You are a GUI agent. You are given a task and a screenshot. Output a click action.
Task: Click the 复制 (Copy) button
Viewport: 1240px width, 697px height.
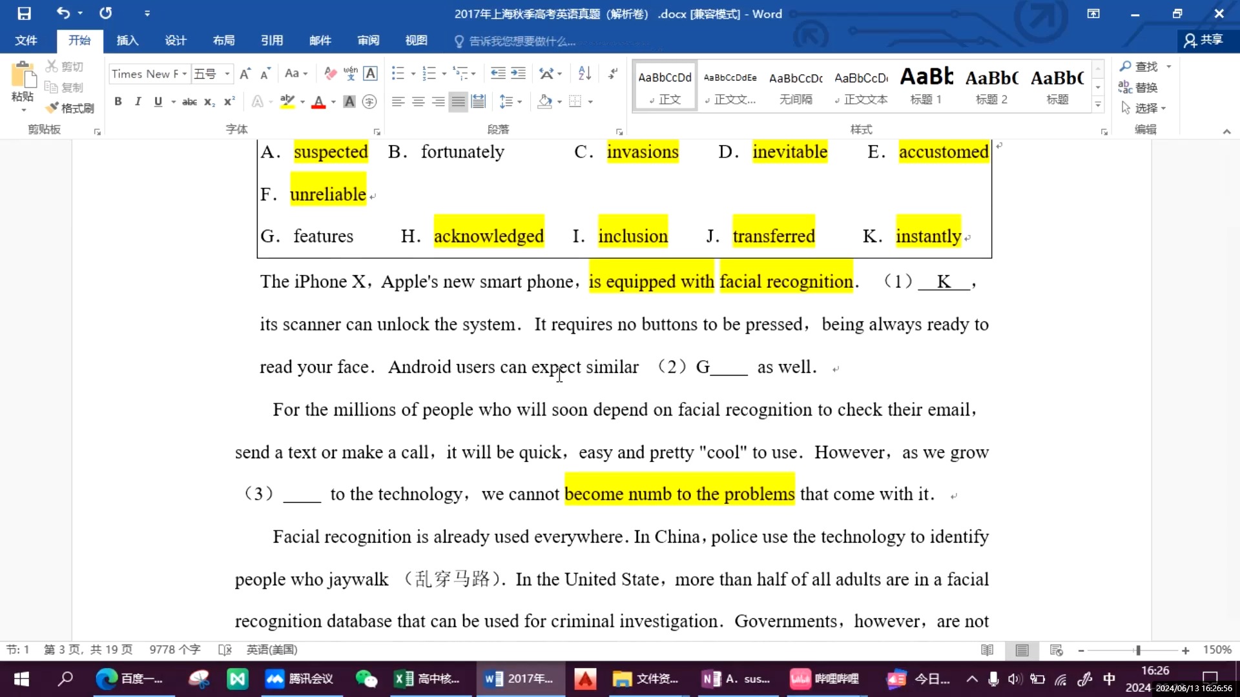pyautogui.click(x=64, y=87)
